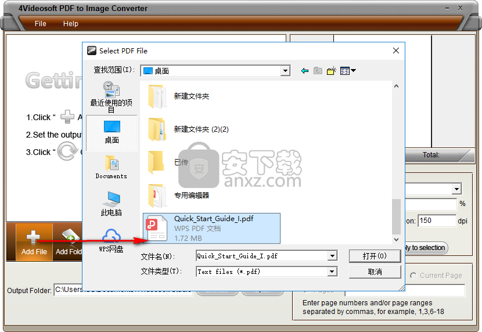Screen dimensions: 482x332
Task: Select Quick_Start_Guide_I.pdf file
Action: pyautogui.click(x=211, y=228)
